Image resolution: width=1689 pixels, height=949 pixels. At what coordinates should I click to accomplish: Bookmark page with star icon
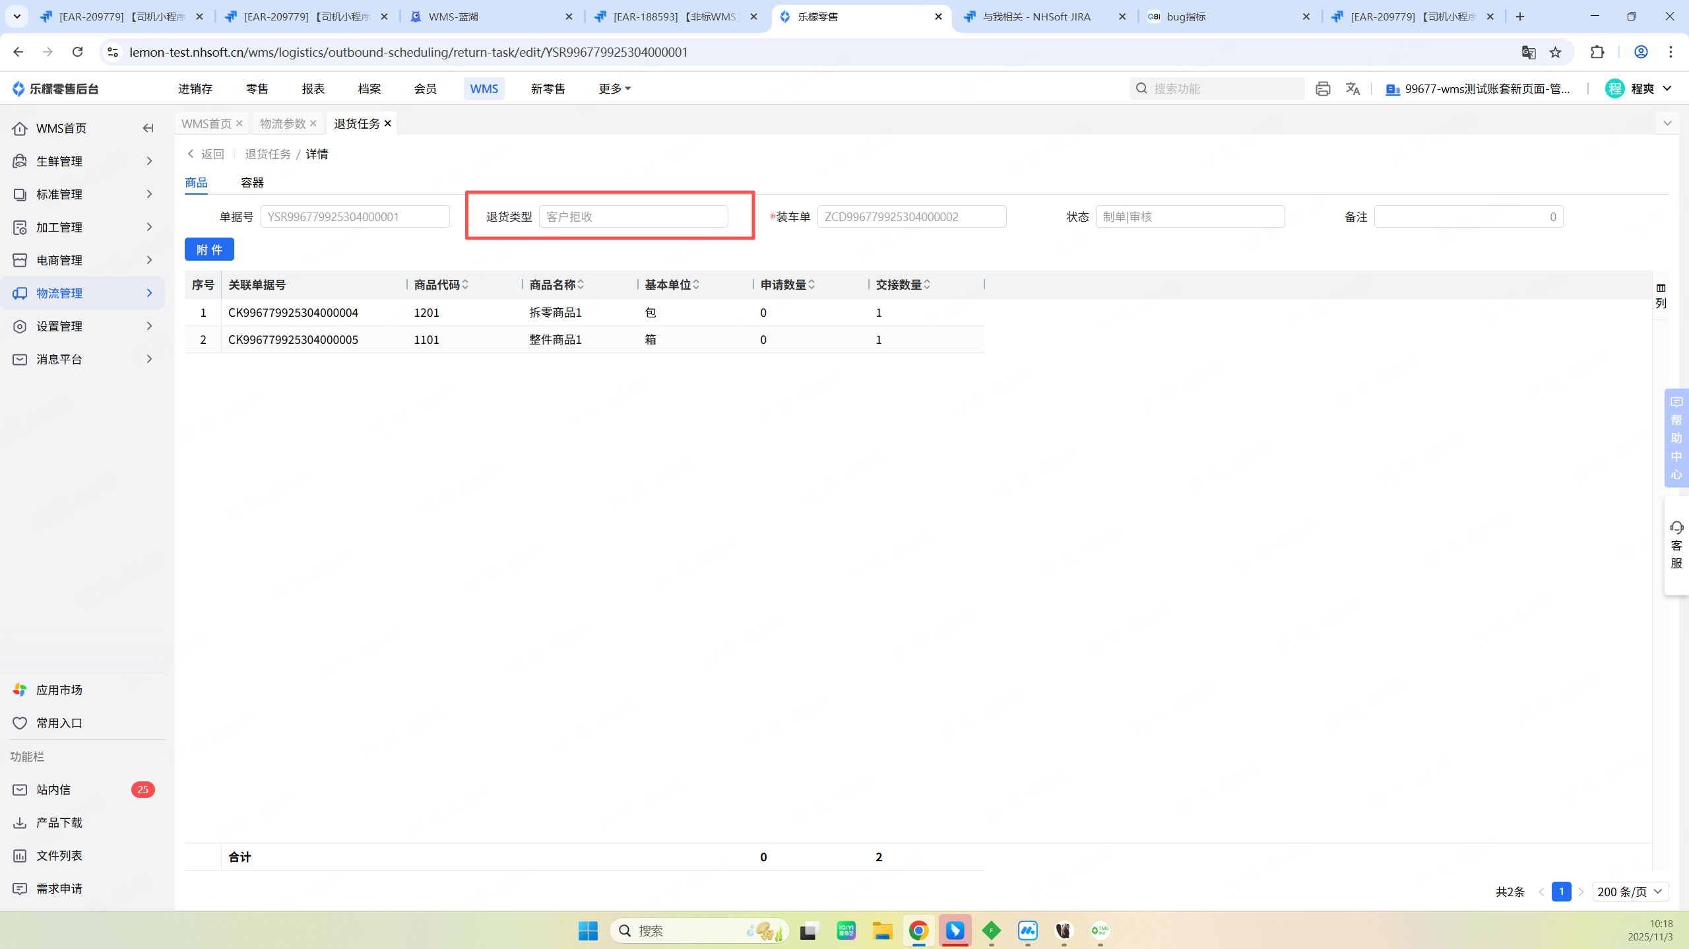click(1556, 52)
